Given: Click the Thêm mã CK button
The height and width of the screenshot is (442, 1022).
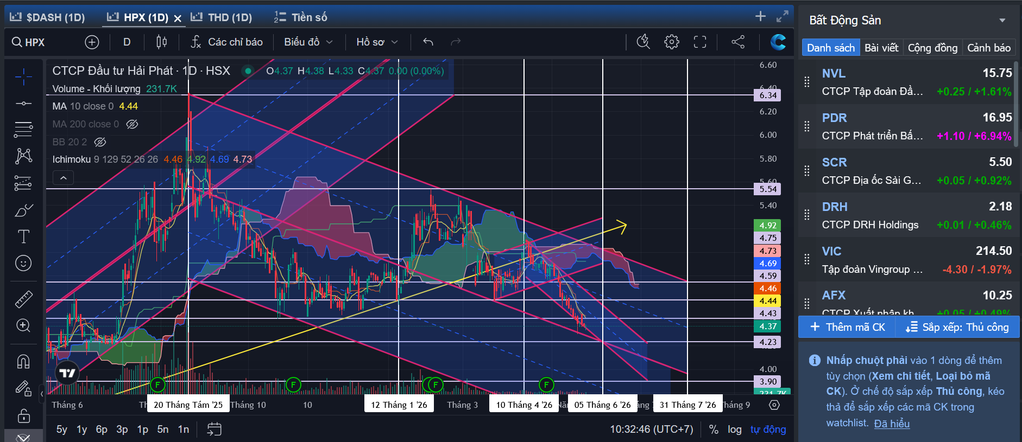Looking at the screenshot, I should [848, 327].
